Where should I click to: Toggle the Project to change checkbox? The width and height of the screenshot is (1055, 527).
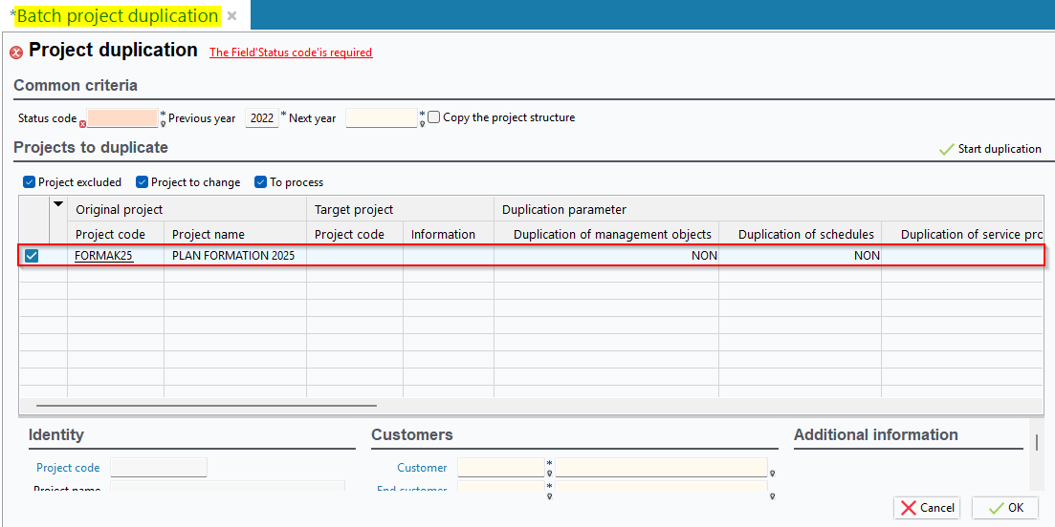(142, 182)
